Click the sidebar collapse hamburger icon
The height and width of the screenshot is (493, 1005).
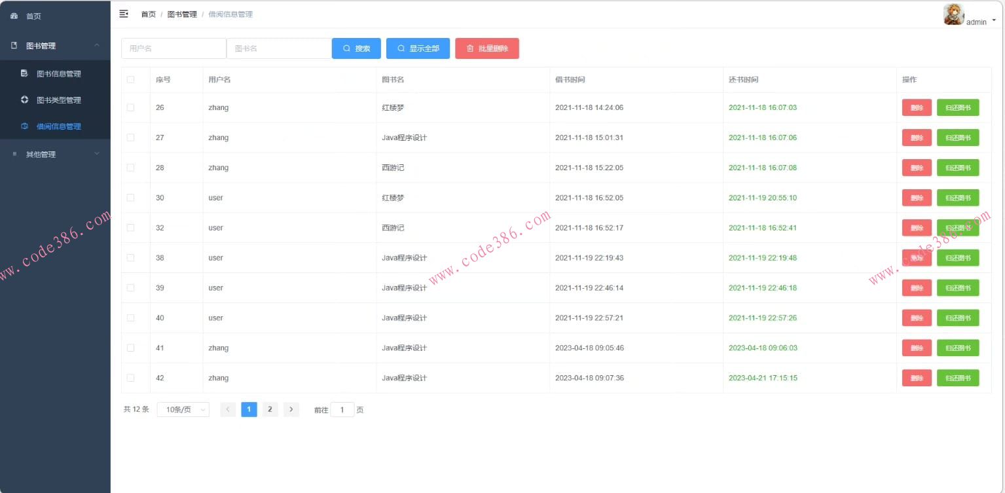[x=124, y=14]
